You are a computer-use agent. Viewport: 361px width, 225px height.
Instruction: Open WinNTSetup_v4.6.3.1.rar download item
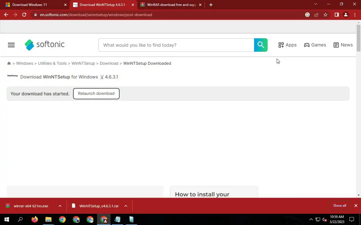[x=96, y=206]
